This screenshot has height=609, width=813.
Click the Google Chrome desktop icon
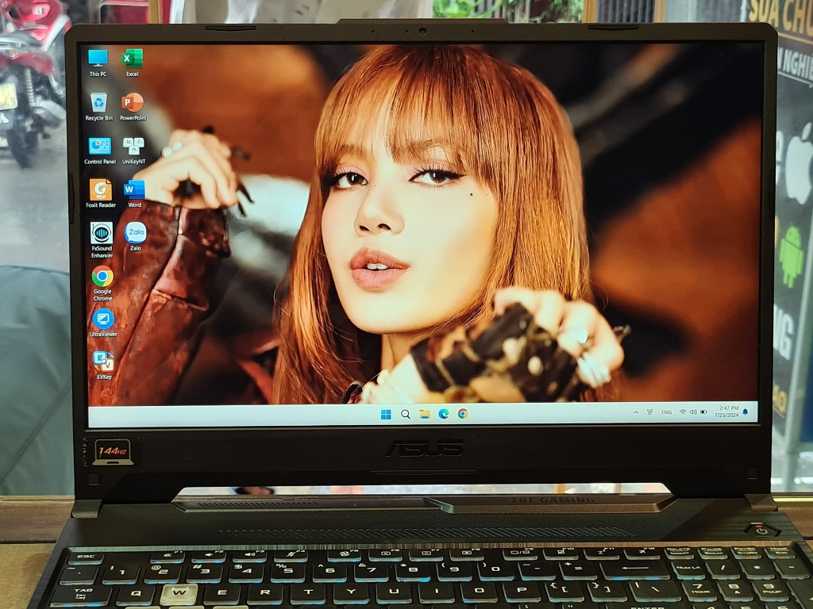pyautogui.click(x=102, y=283)
